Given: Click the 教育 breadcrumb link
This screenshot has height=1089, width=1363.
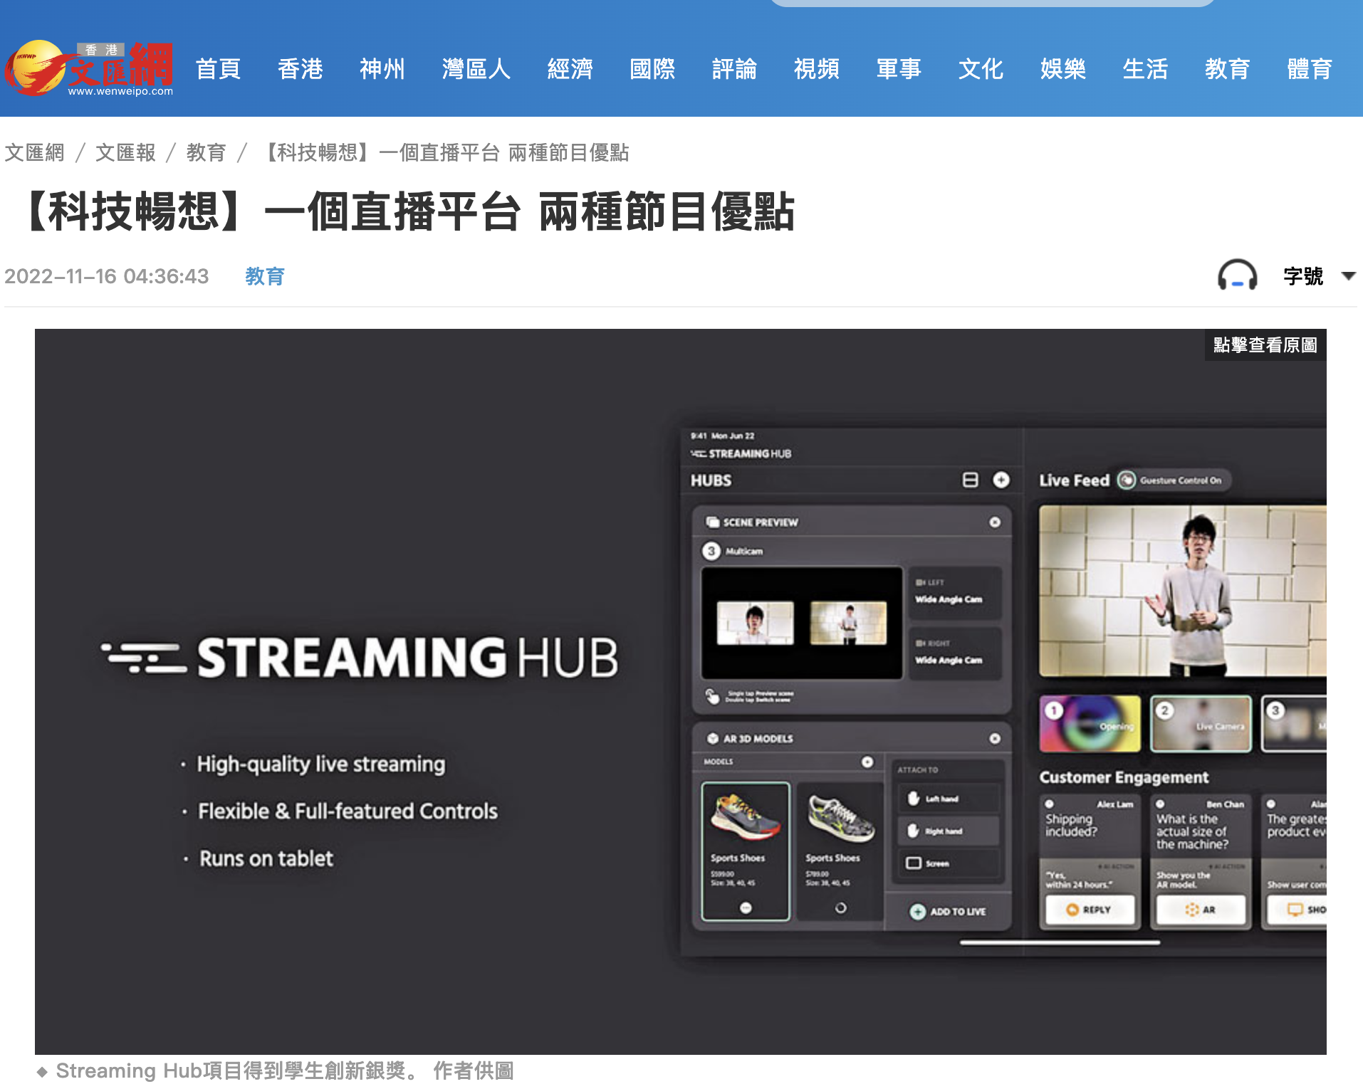Looking at the screenshot, I should pyautogui.click(x=207, y=152).
